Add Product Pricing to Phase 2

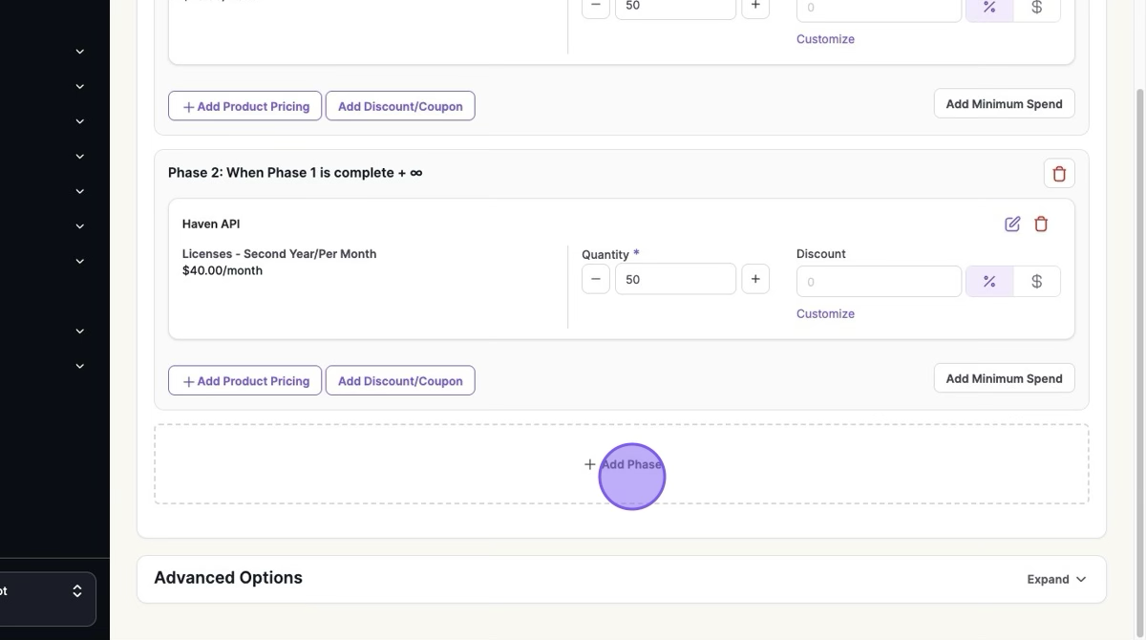[x=245, y=381]
